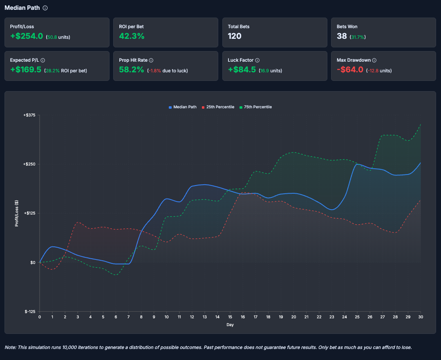Click the info icon beside Median Path heading
Screen dimensions: 441x360
pos(44,8)
